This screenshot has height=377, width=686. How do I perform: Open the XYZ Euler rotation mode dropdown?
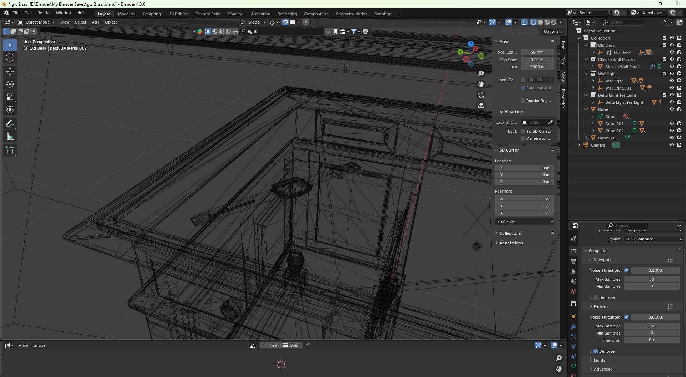pos(525,221)
